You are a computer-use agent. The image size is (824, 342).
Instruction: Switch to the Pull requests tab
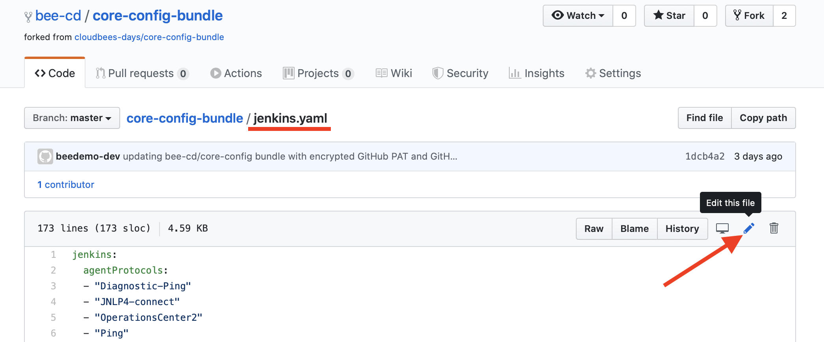142,74
